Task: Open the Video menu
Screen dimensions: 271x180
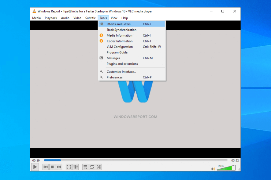Action: (77, 18)
